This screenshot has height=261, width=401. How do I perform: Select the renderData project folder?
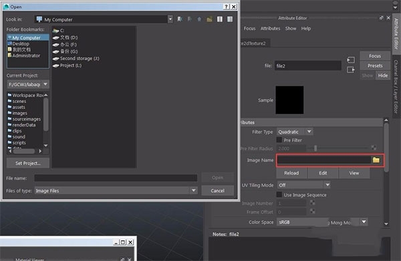(22, 125)
